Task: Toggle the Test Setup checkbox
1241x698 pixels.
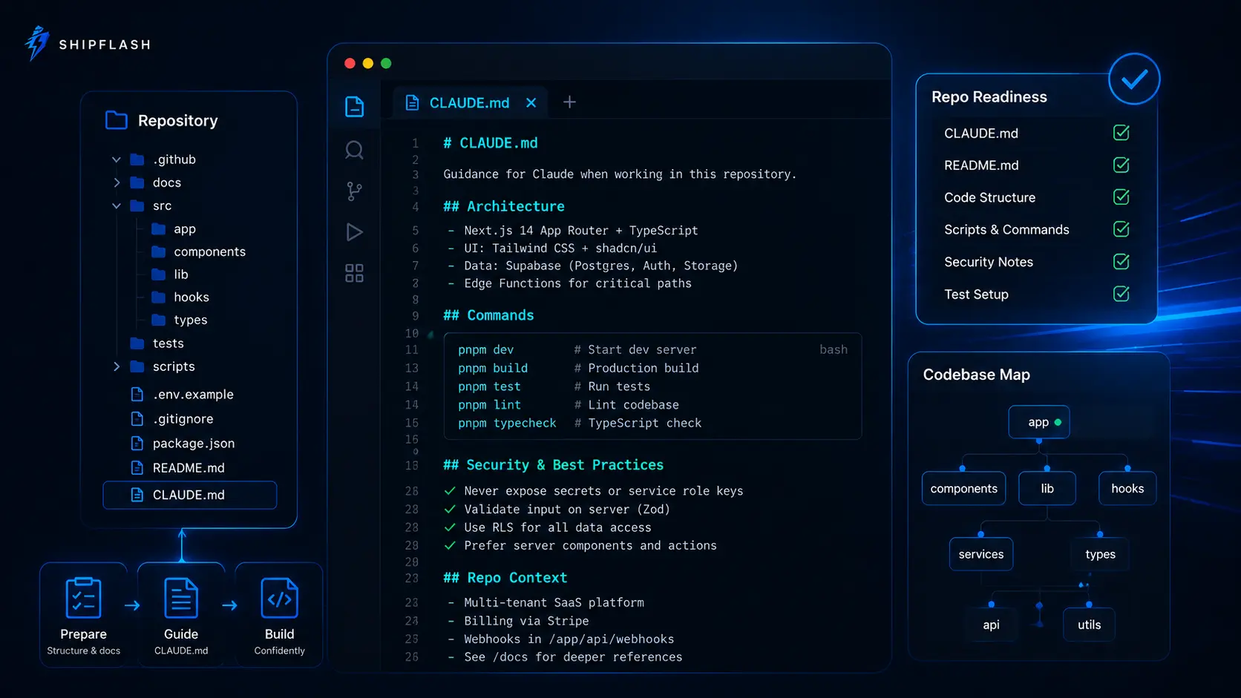Action: [x=1122, y=294]
